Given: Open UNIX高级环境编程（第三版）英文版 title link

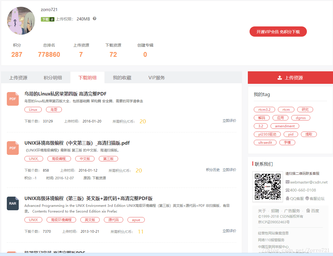Looking at the screenshot, I should tap(88, 198).
